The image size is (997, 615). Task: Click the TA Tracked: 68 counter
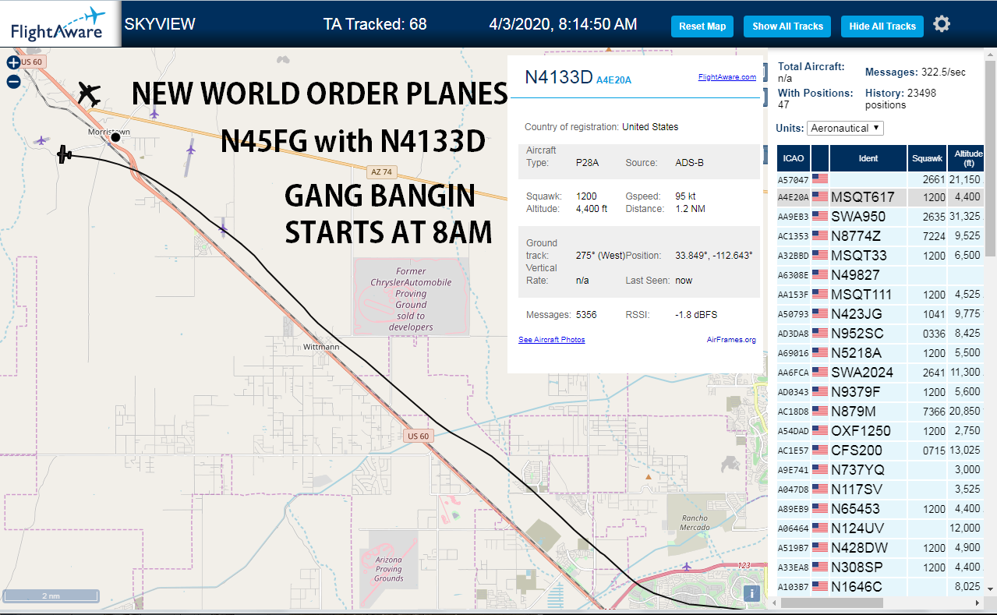[375, 24]
